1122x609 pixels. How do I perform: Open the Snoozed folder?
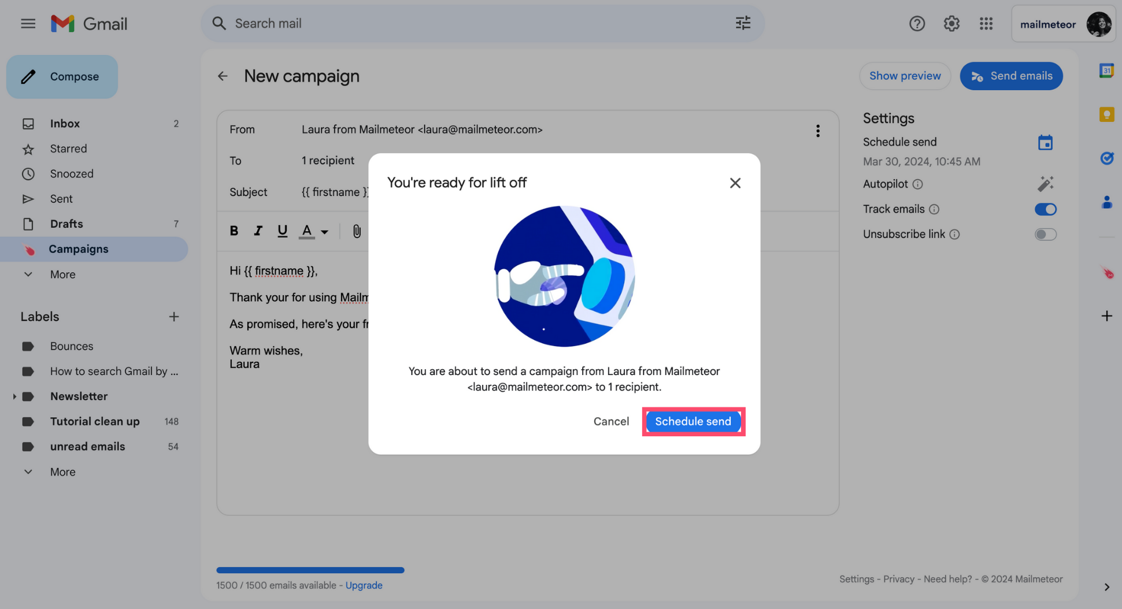[x=95, y=174]
